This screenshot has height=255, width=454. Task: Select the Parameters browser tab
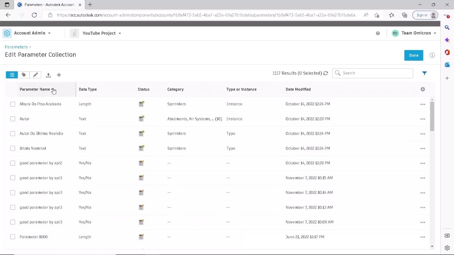pyautogui.click(x=49, y=4)
